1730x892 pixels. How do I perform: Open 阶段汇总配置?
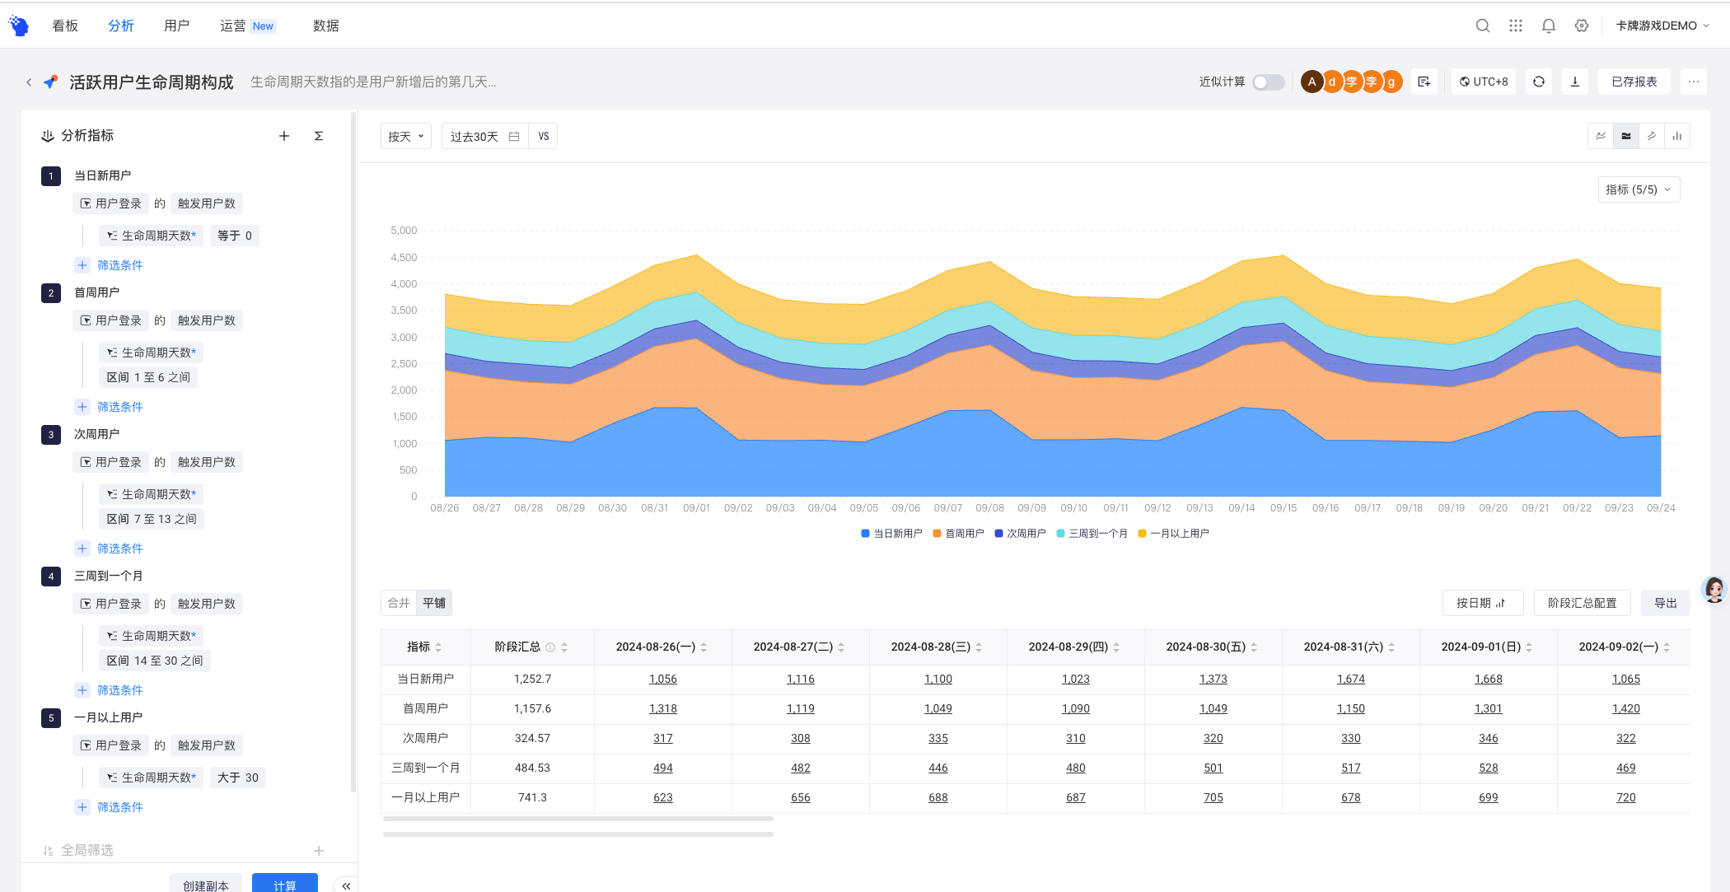1583,603
